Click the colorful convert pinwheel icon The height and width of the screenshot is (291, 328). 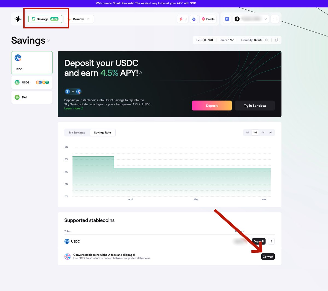pos(68,257)
